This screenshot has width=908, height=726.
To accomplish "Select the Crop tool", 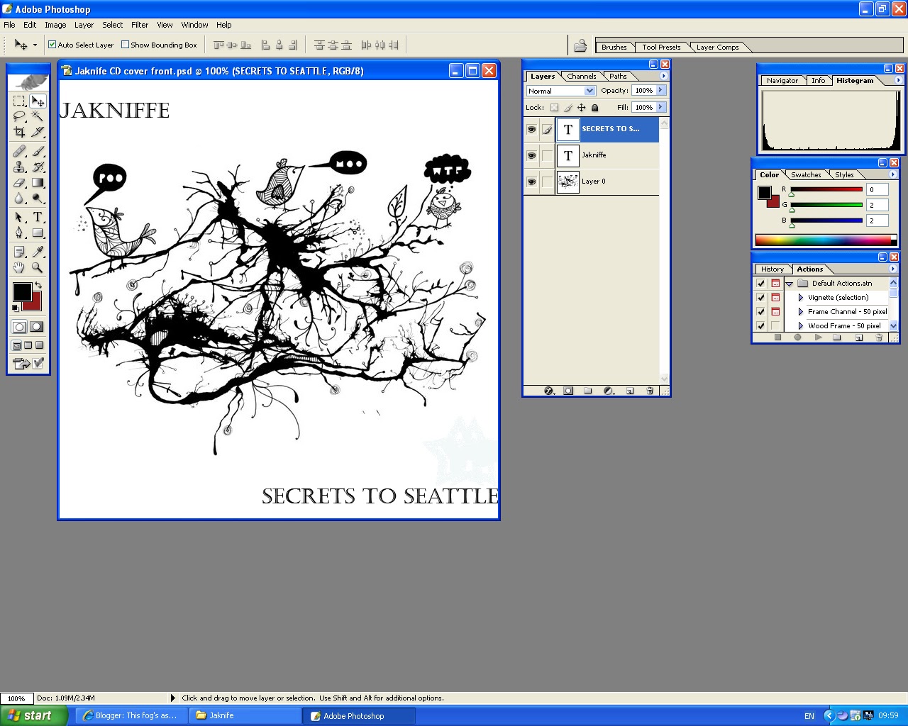I will pos(19,132).
